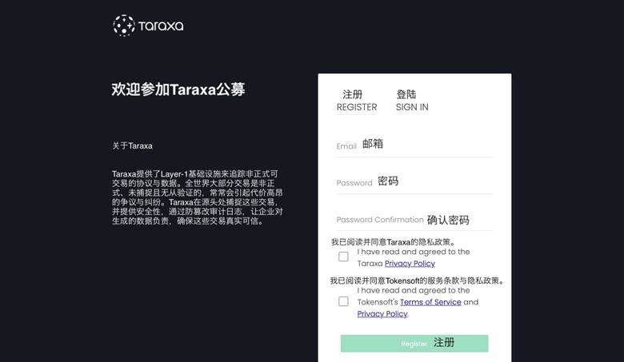Click the Taraxa wordmark text
Screen dimensions: 624x362
(161, 26)
